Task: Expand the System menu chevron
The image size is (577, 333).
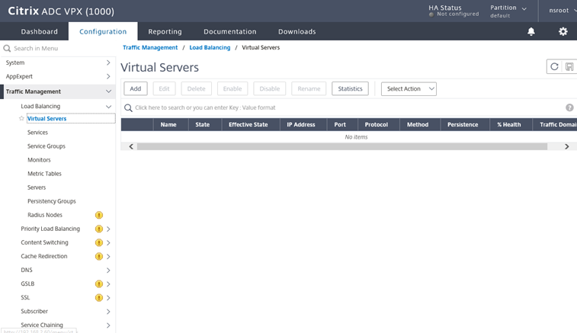Action: tap(108, 62)
